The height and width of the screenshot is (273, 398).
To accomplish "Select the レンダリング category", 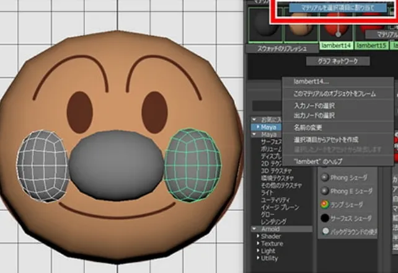I will [x=273, y=222].
